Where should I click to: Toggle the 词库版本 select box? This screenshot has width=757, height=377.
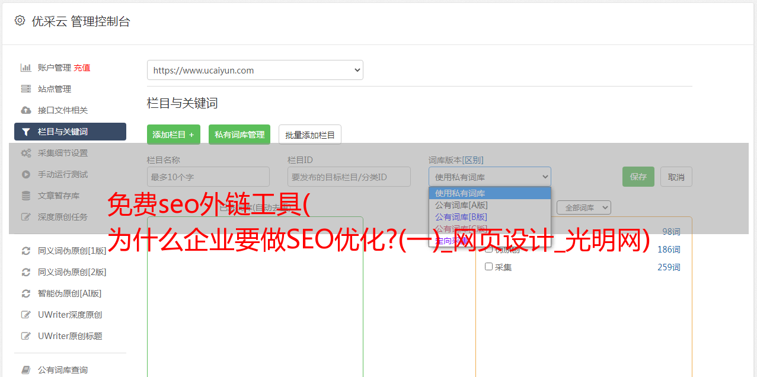click(x=490, y=177)
